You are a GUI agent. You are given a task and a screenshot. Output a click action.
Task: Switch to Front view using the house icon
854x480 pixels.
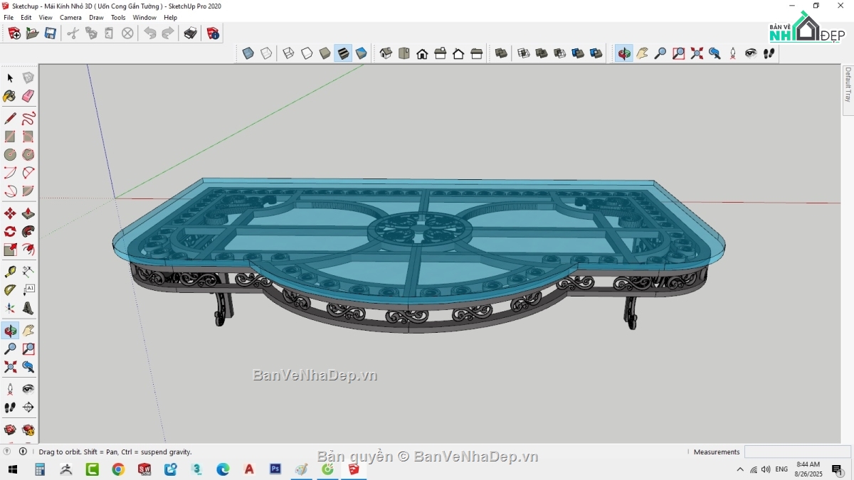pyautogui.click(x=421, y=53)
